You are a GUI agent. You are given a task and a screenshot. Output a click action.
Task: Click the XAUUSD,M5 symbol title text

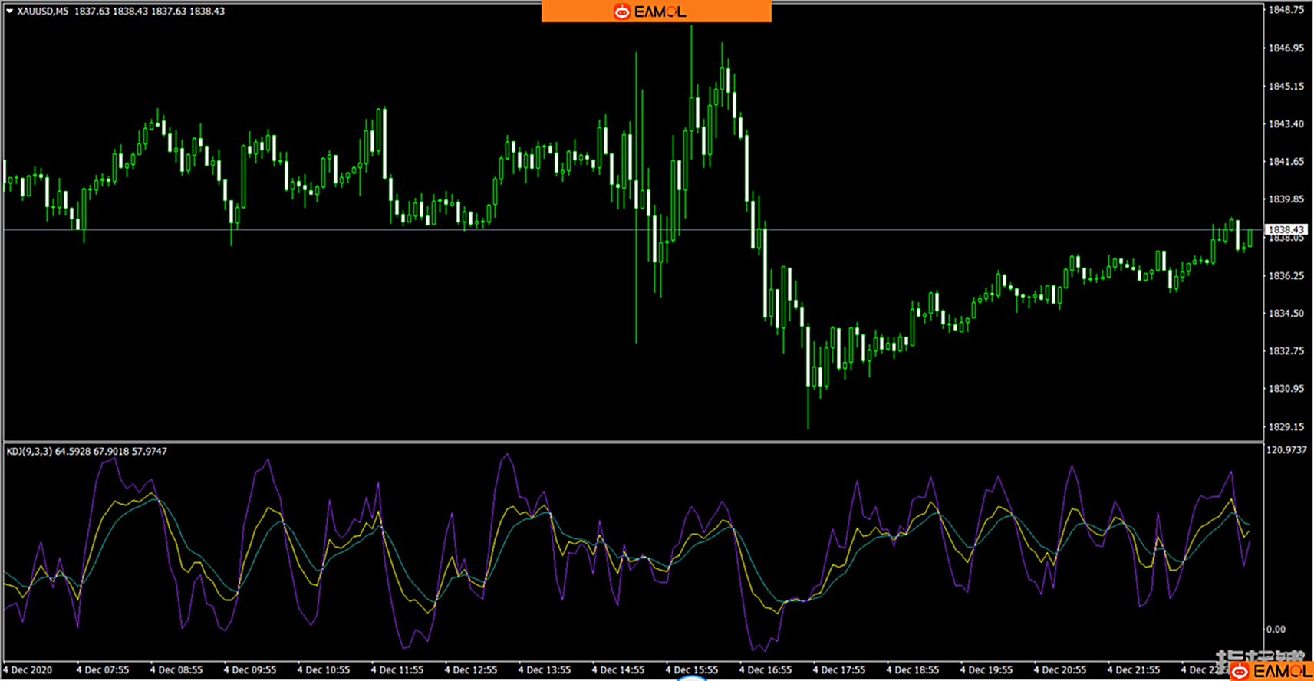[x=42, y=12]
